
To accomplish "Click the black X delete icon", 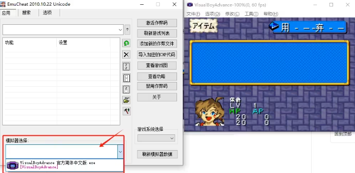I will (126, 54).
